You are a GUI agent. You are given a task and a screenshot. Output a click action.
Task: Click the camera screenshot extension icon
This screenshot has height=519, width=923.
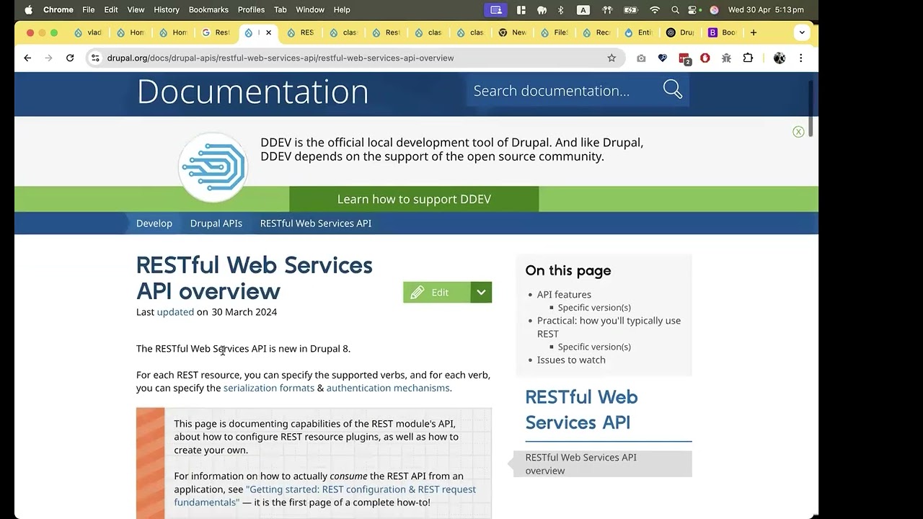641,58
